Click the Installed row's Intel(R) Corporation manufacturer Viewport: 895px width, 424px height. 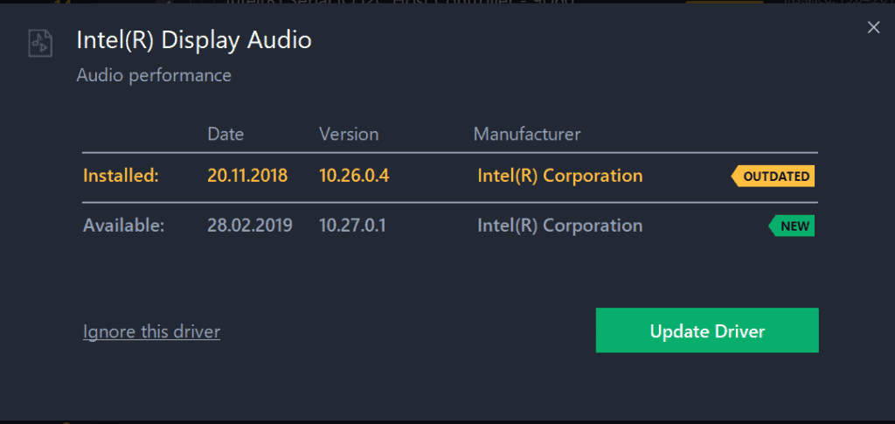[559, 176]
